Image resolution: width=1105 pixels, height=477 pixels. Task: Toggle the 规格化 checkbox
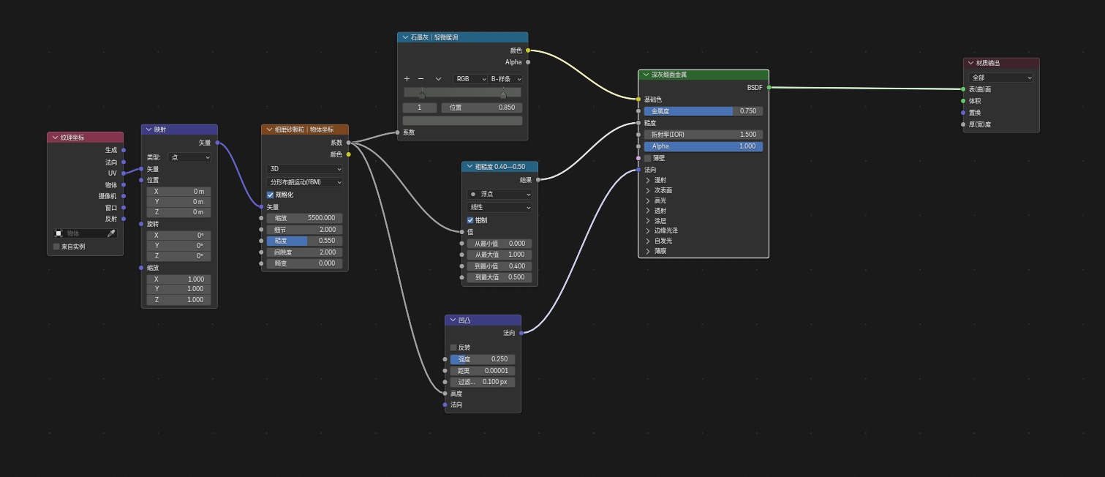click(270, 195)
